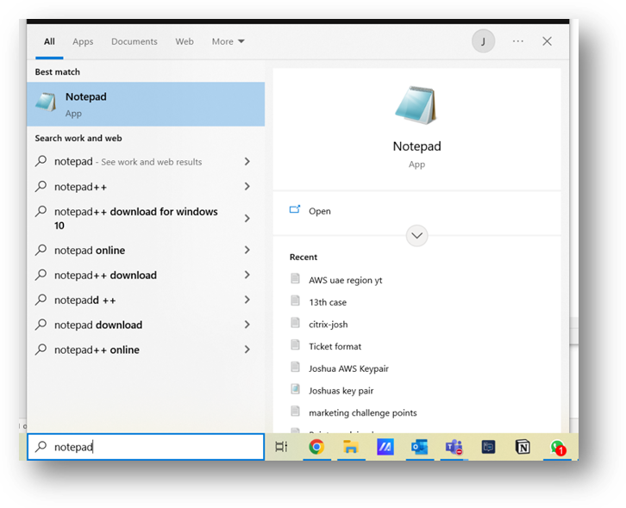The height and width of the screenshot is (508, 626).
Task: Select the notepad++ search suggestion
Action: click(146, 186)
